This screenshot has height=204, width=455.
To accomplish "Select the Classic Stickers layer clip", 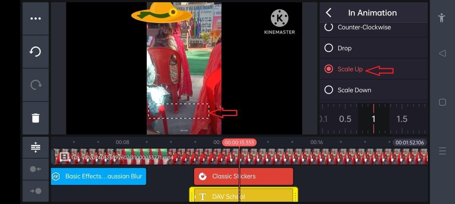I will (x=243, y=176).
